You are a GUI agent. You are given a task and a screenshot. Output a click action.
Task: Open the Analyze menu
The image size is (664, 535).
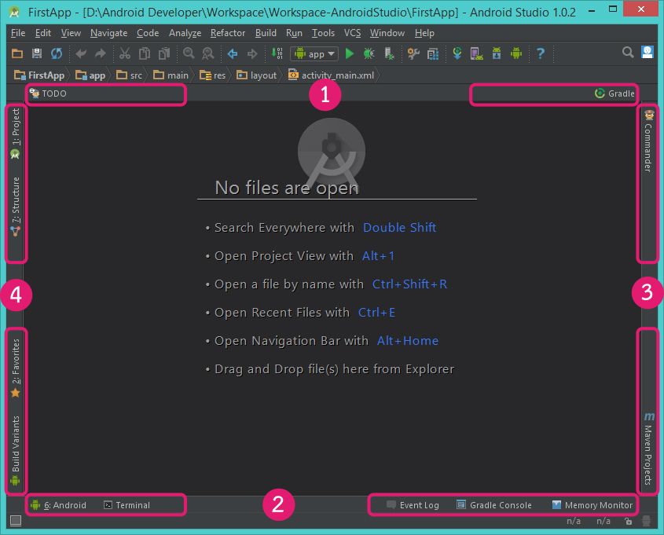[x=185, y=33]
